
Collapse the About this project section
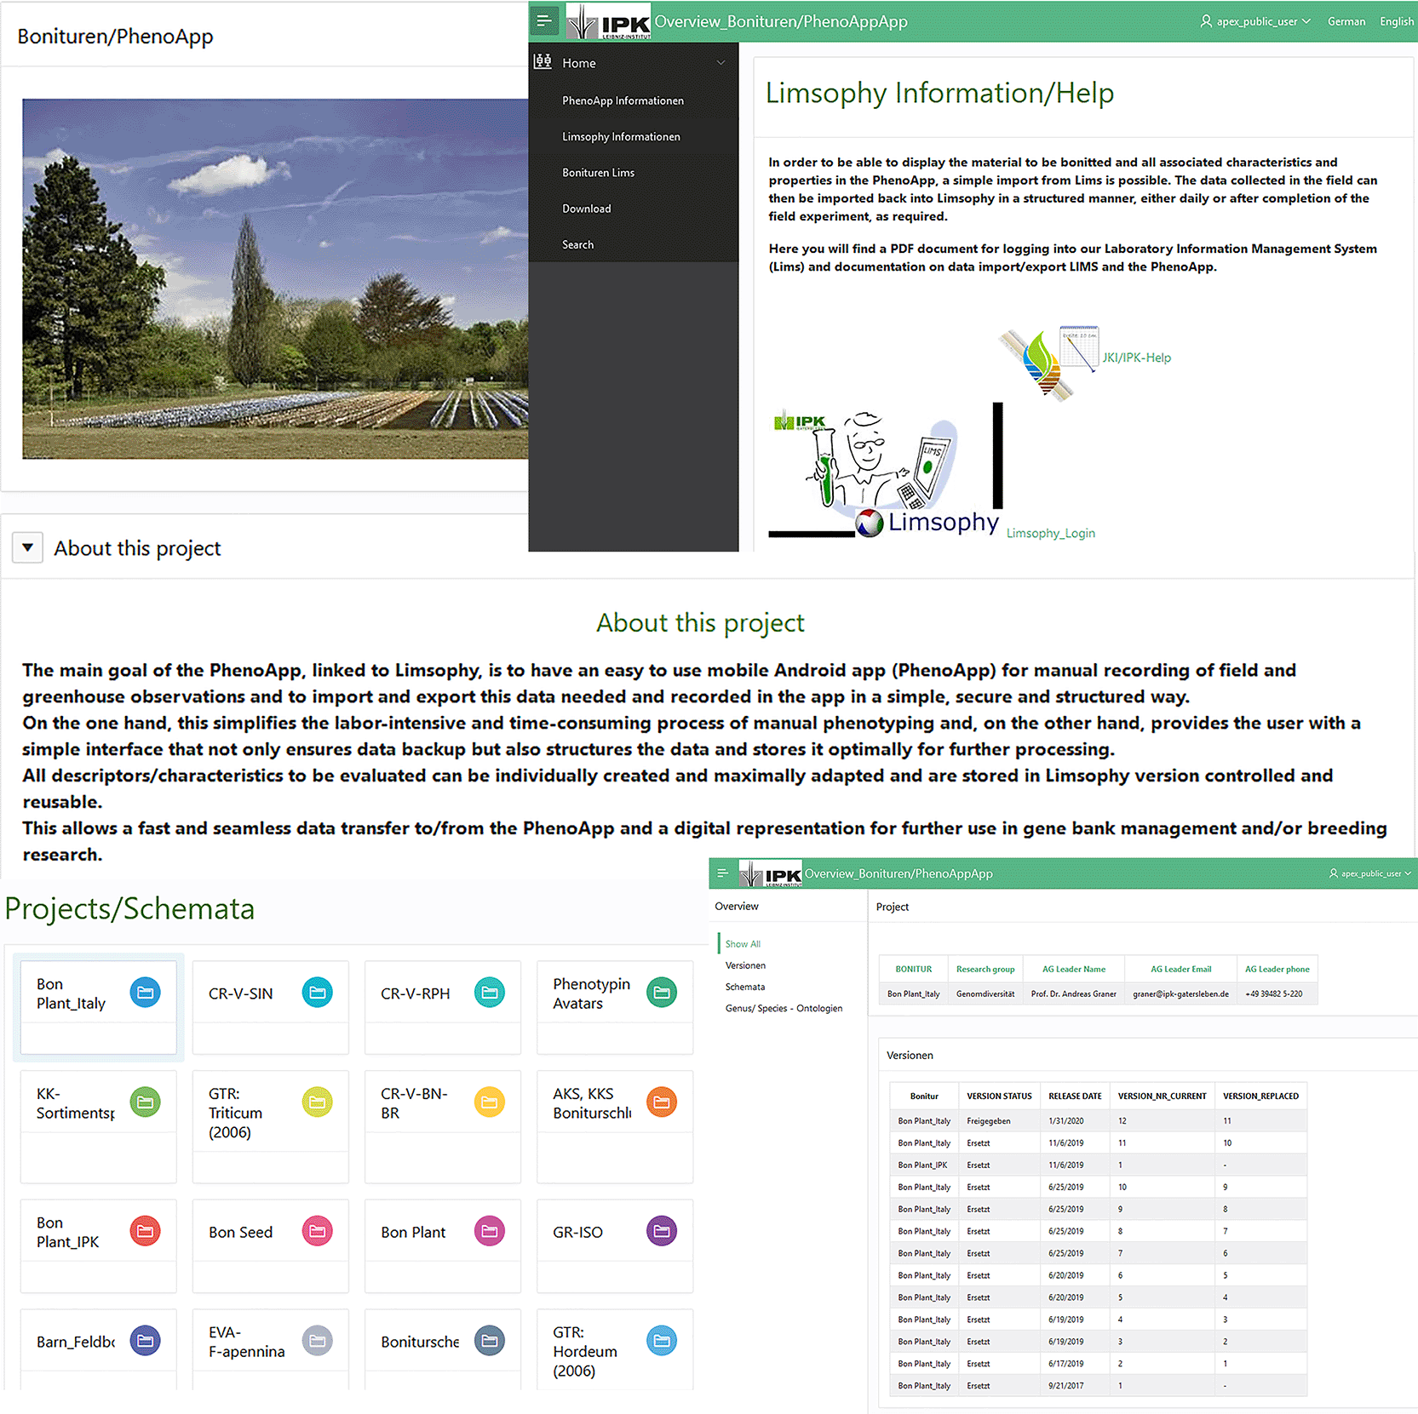[28, 547]
